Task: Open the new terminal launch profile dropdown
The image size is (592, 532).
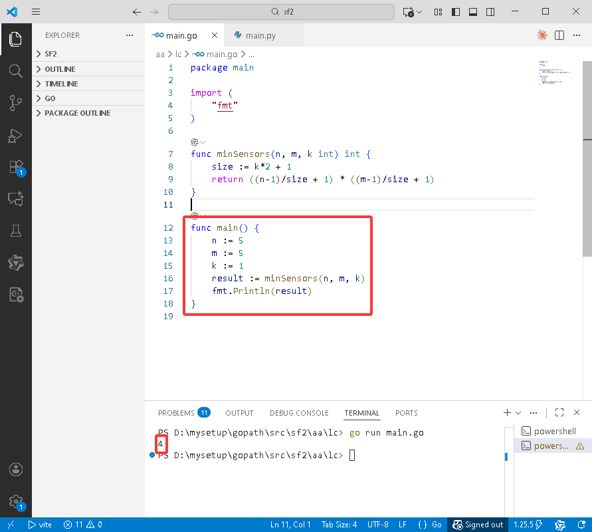Action: pos(518,412)
